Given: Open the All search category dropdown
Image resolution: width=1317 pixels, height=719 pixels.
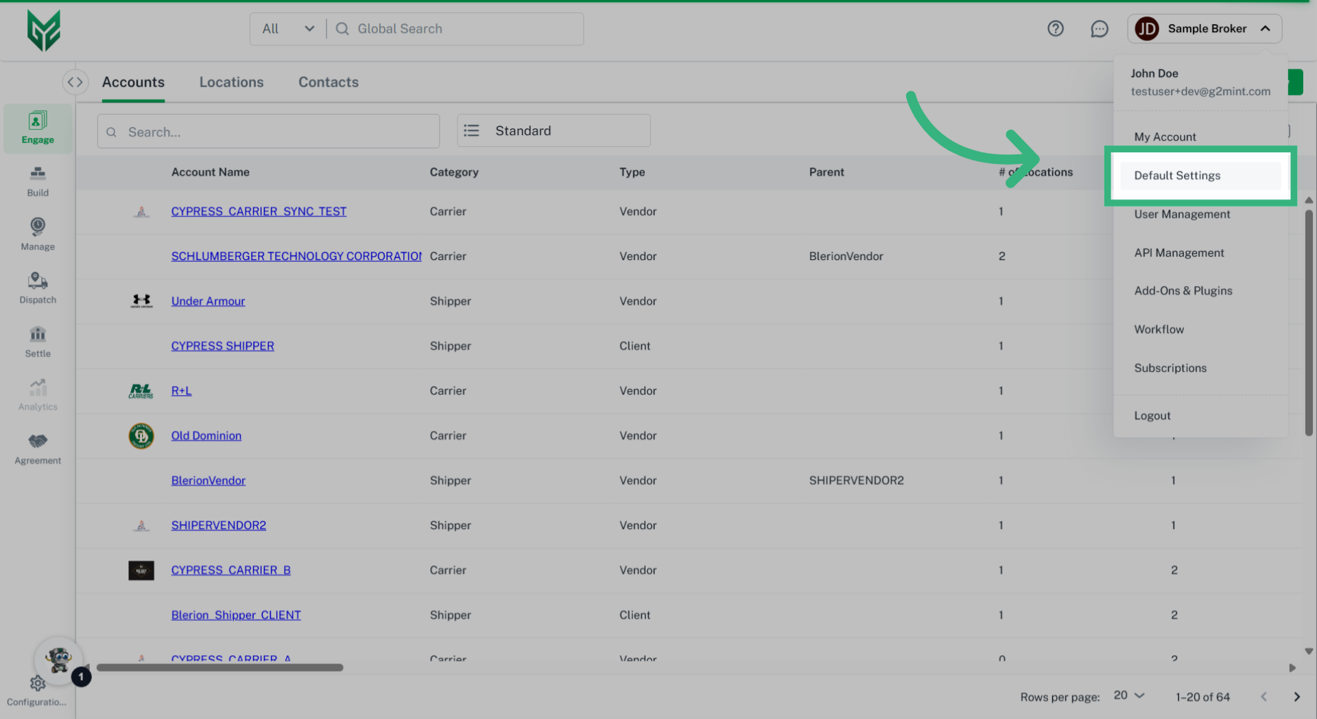Looking at the screenshot, I should coord(287,28).
